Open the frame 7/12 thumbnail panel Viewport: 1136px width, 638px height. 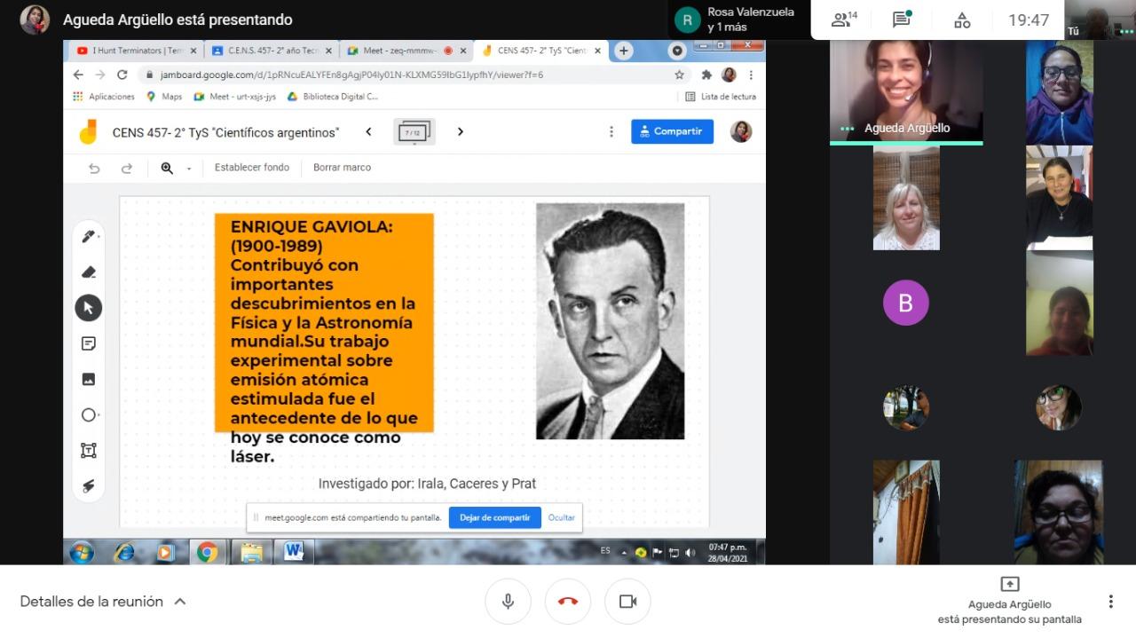[414, 132]
